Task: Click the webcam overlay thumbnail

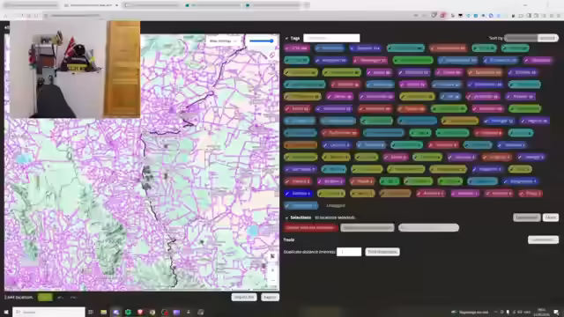Action: [x=75, y=70]
